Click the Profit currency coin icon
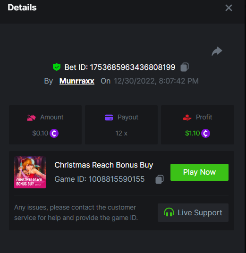246x253 pixels. 205,133
